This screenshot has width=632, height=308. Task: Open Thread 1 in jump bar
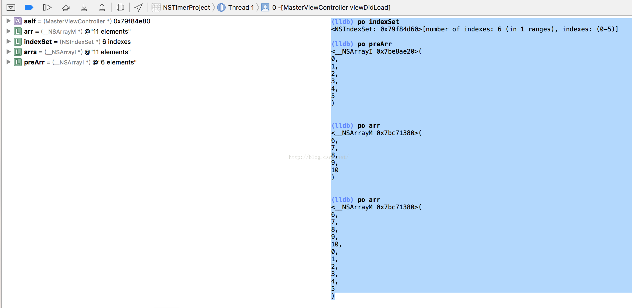[241, 7]
